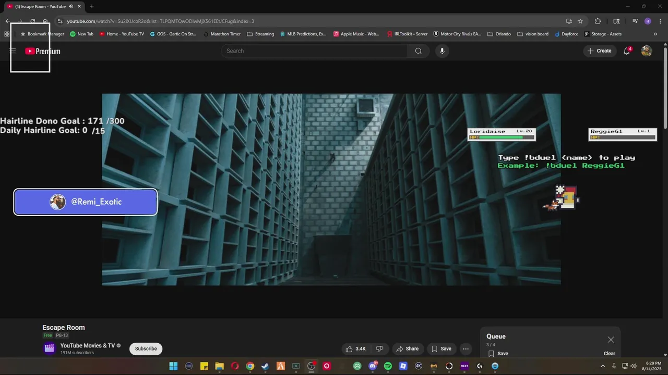Dislike the Escape Room video
668x375 pixels.
[379, 349]
